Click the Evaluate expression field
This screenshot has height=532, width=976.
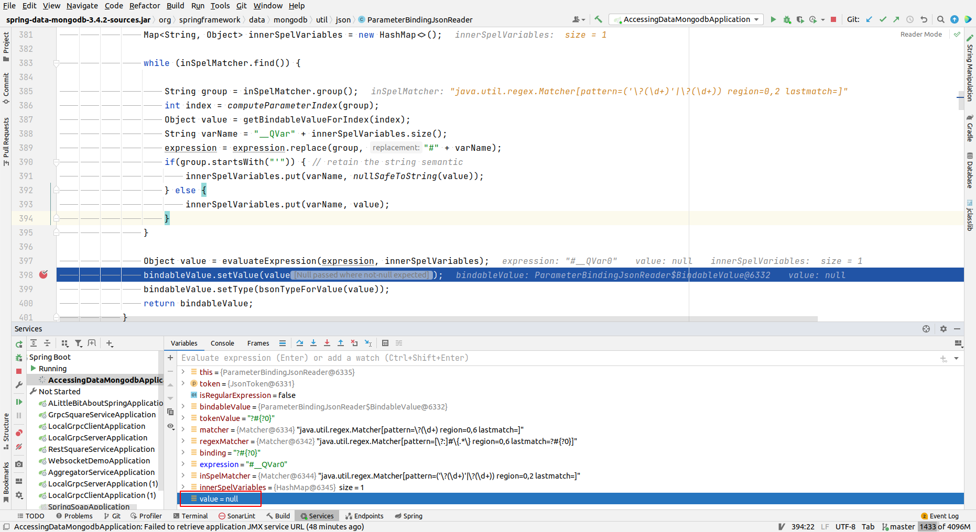point(367,358)
